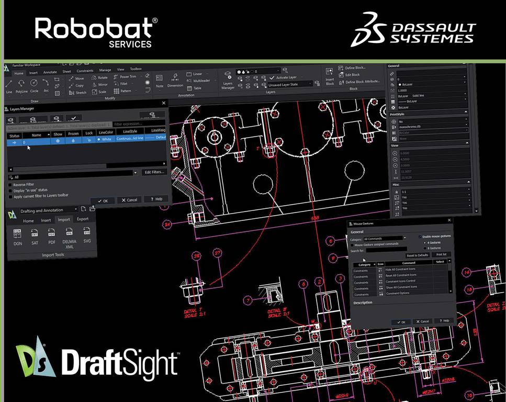Image resolution: width=506 pixels, height=402 pixels.
Task: Select the 8 Gestures radio button
Action: tap(425, 248)
